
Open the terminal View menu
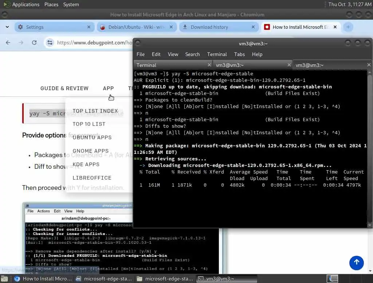click(173, 55)
